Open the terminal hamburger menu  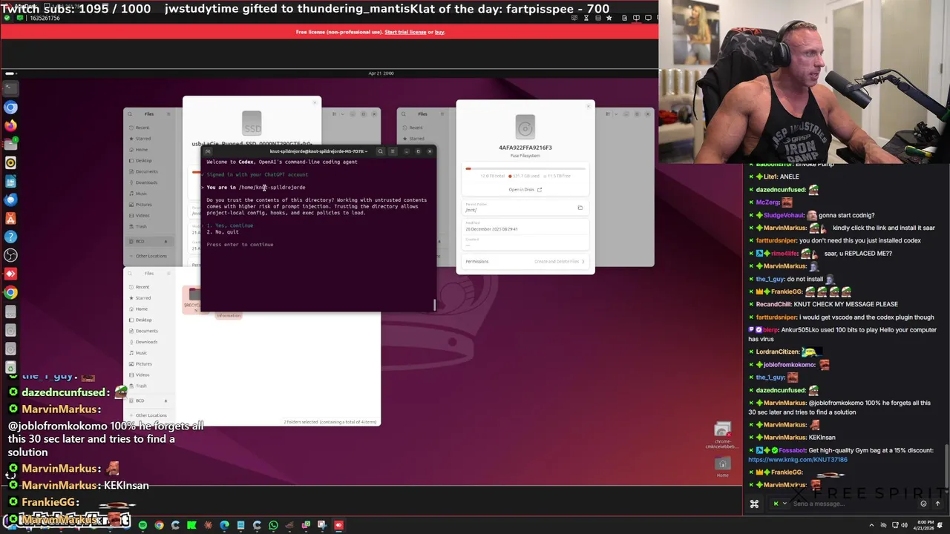pyautogui.click(x=393, y=151)
